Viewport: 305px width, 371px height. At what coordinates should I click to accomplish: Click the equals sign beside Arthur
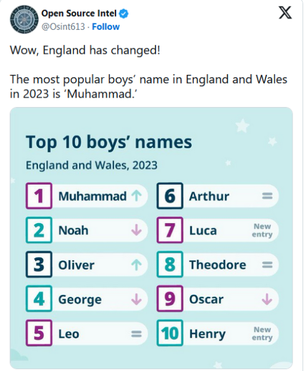(x=267, y=196)
